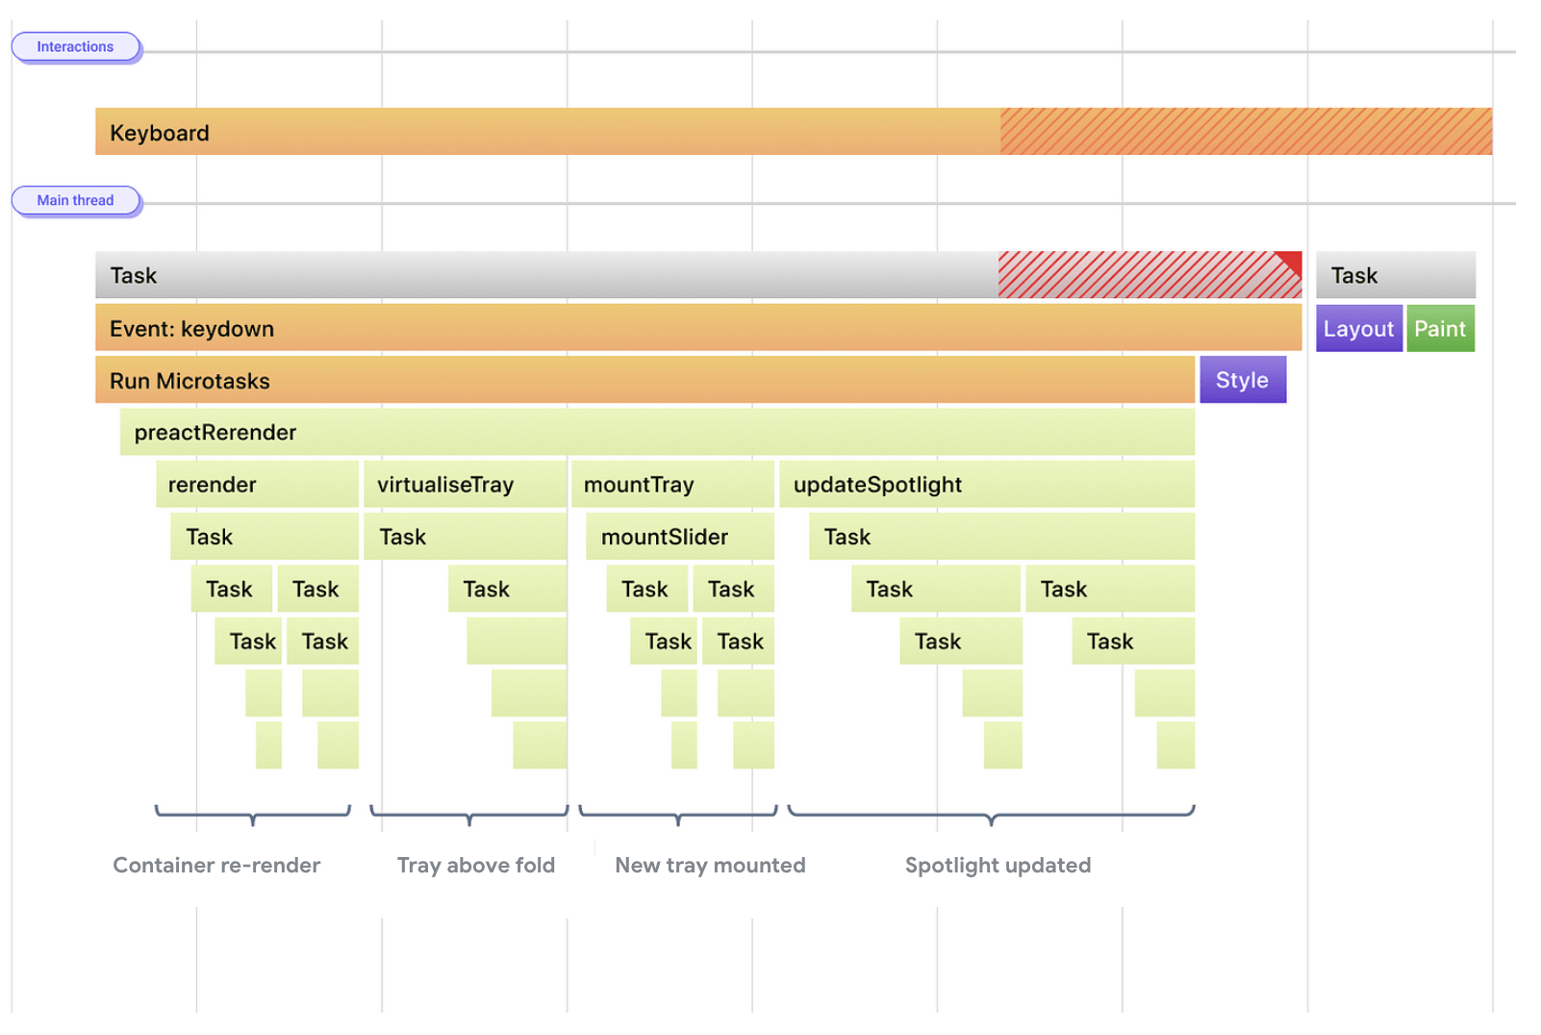
Task: Click the Container re-render label
Action: [216, 865]
